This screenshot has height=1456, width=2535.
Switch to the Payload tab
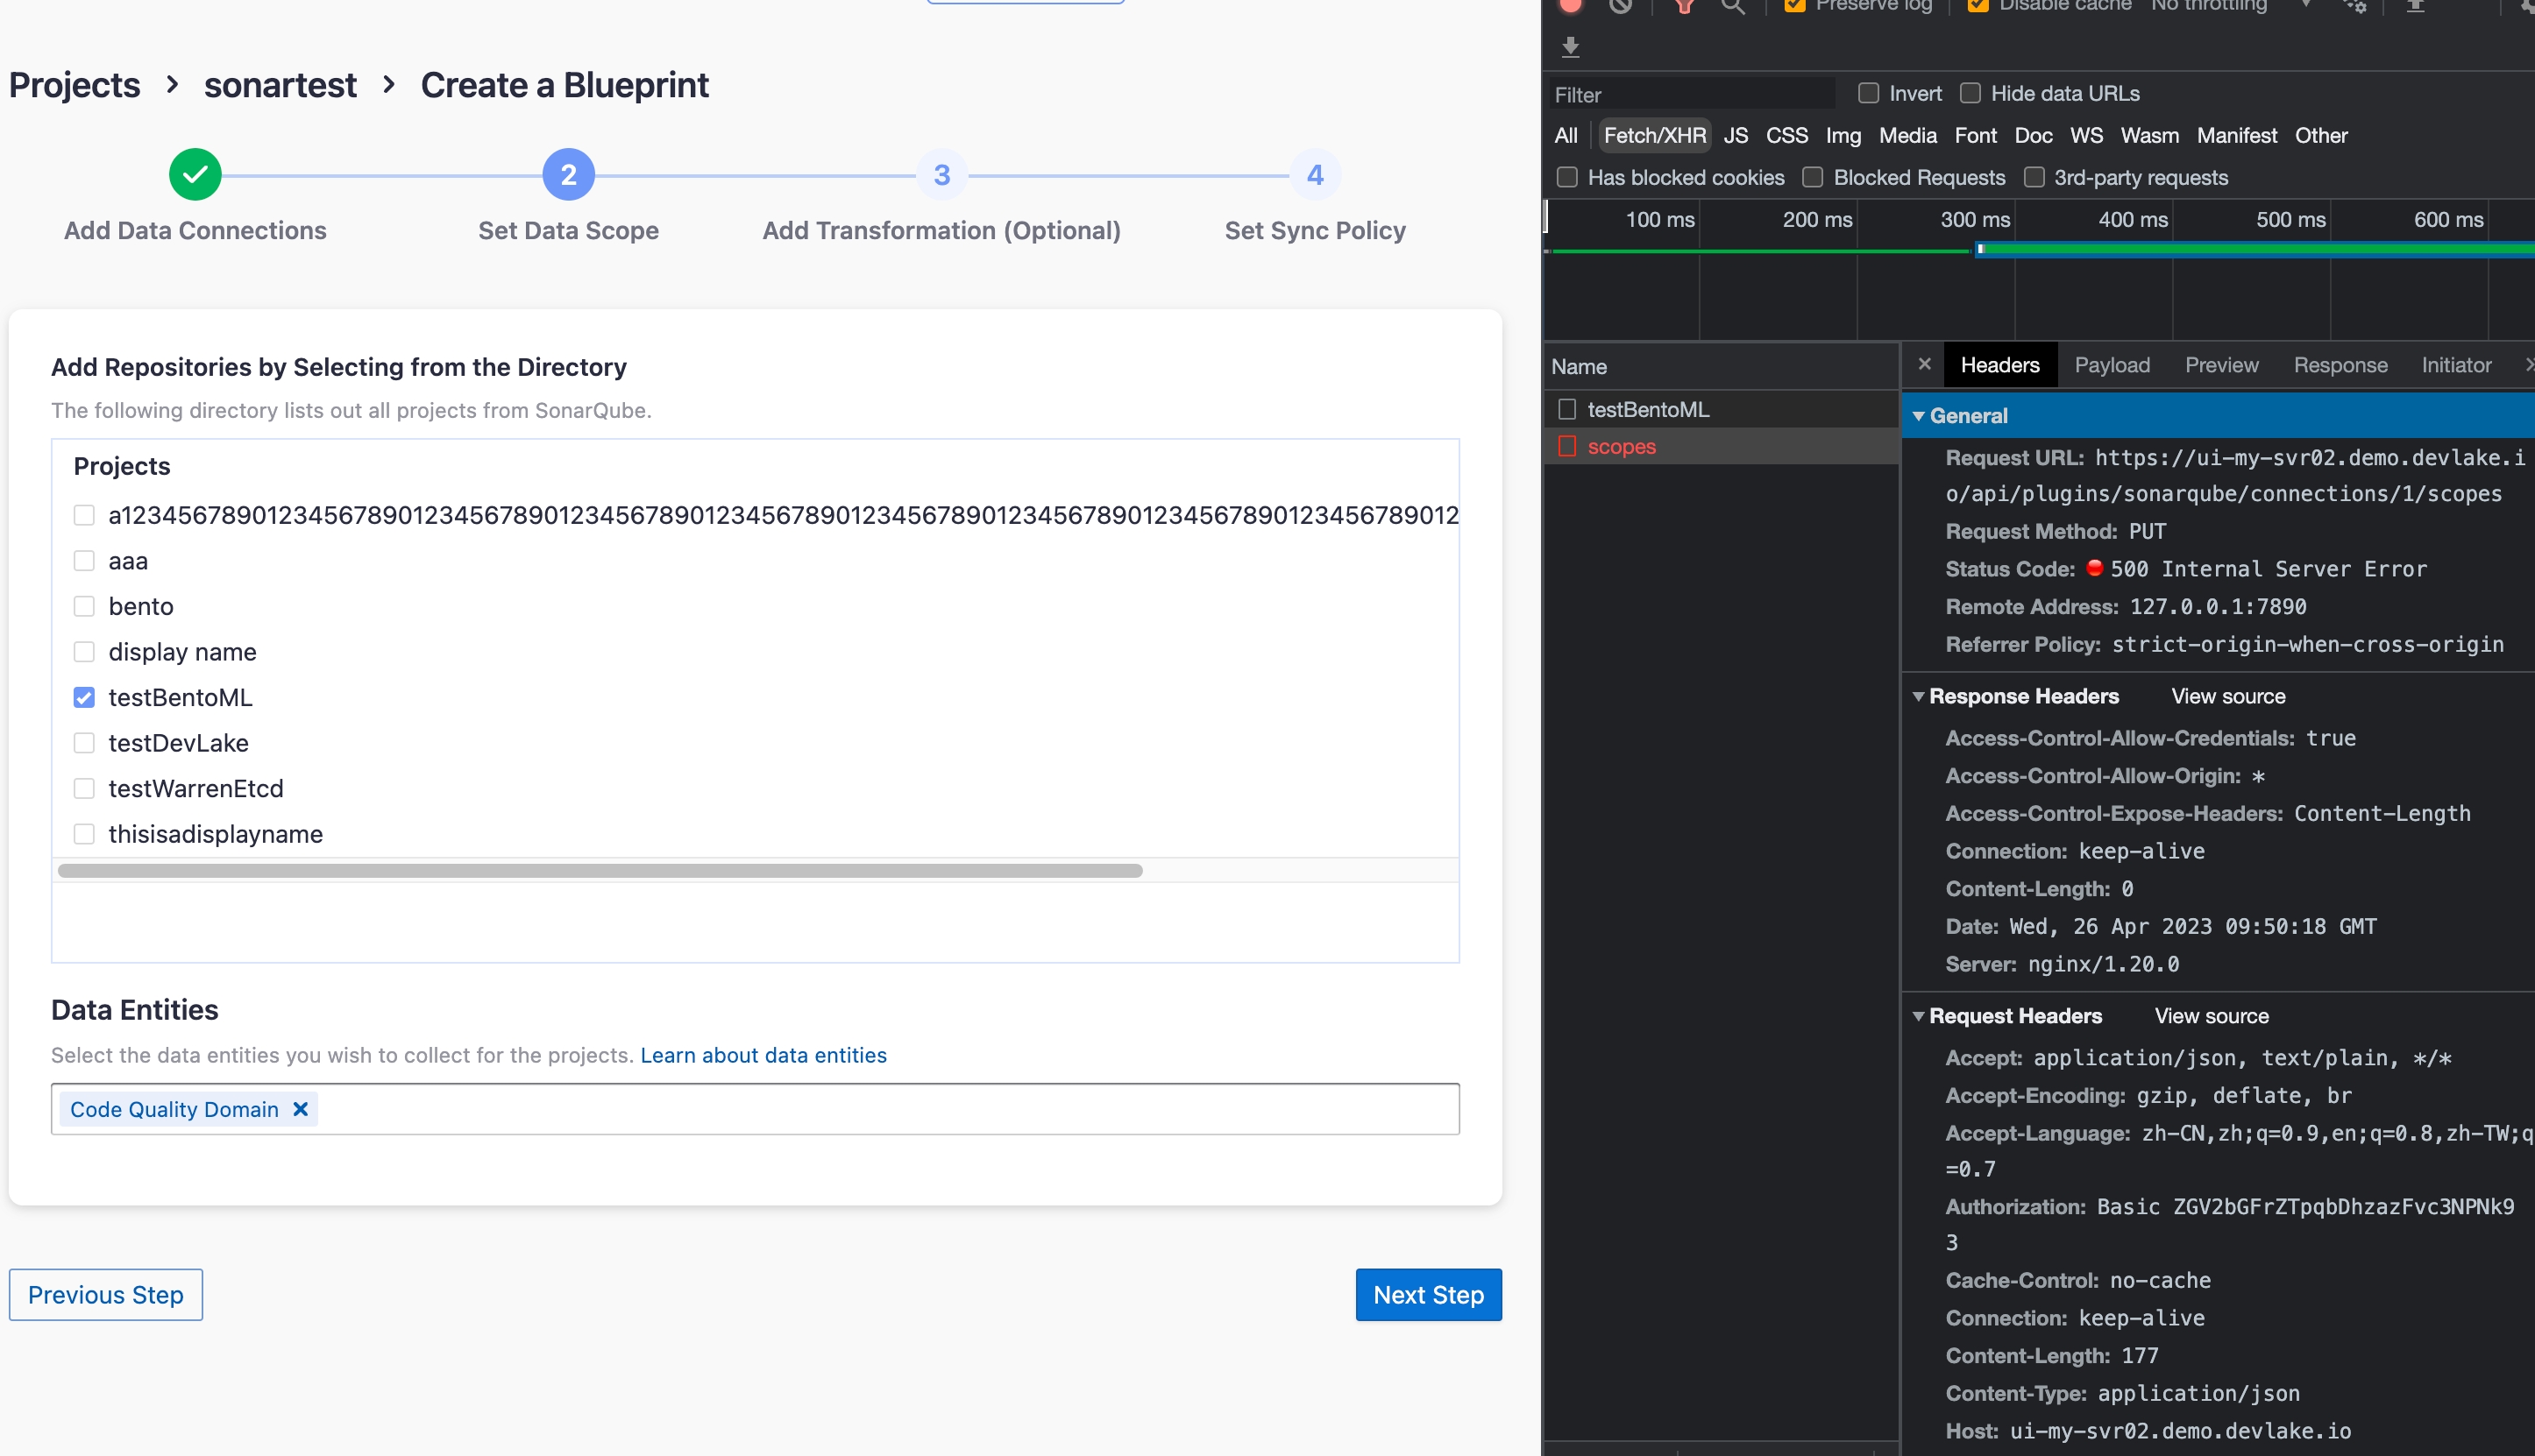tap(2111, 365)
